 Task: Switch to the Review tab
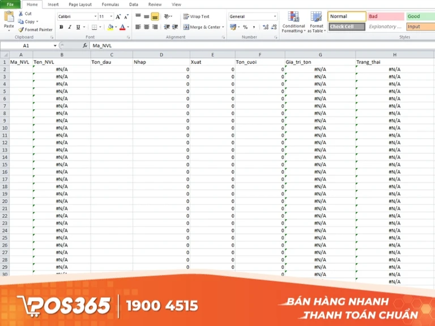tap(155, 5)
